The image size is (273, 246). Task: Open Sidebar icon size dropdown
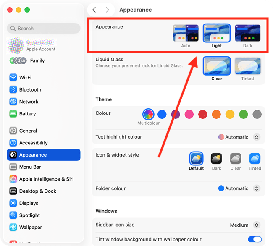[x=256, y=225]
